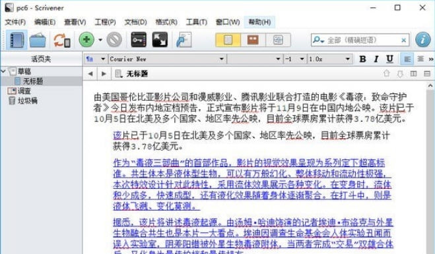Open the 工程(P) menu
The height and width of the screenshot is (254, 435).
pos(105,22)
